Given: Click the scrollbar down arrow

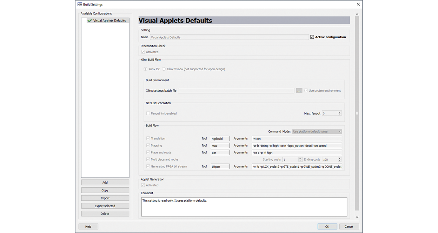Looking at the screenshot, I should pos(357,217).
